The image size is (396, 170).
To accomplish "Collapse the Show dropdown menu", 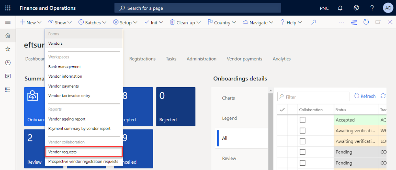I will pyautogui.click(x=60, y=23).
